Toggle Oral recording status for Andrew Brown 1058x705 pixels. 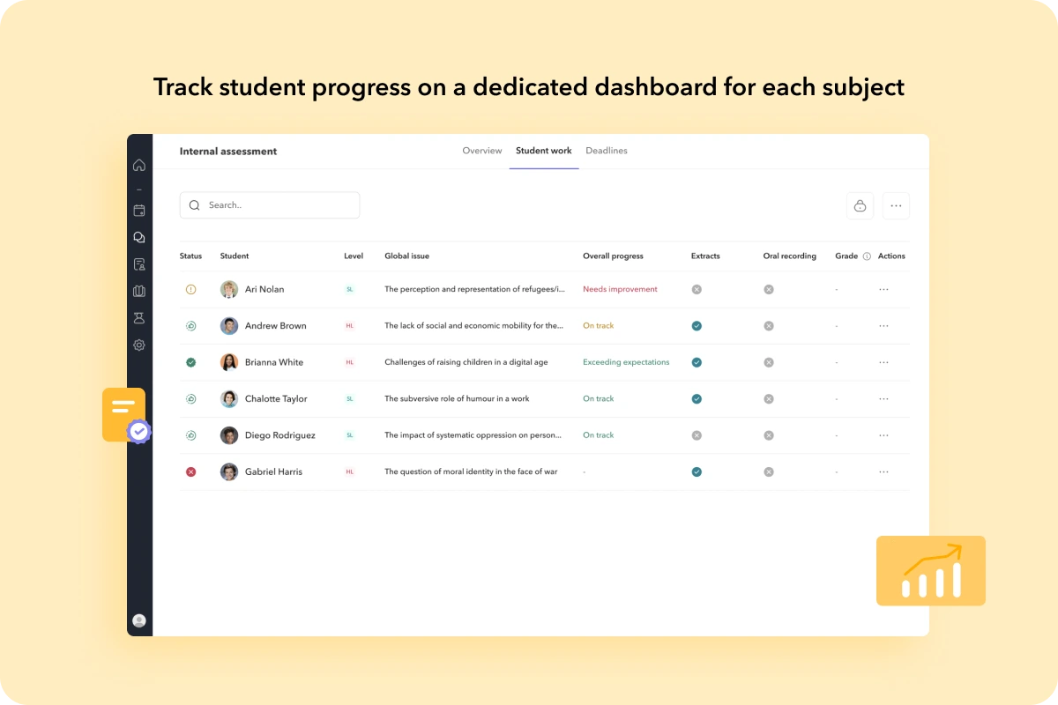click(x=769, y=326)
